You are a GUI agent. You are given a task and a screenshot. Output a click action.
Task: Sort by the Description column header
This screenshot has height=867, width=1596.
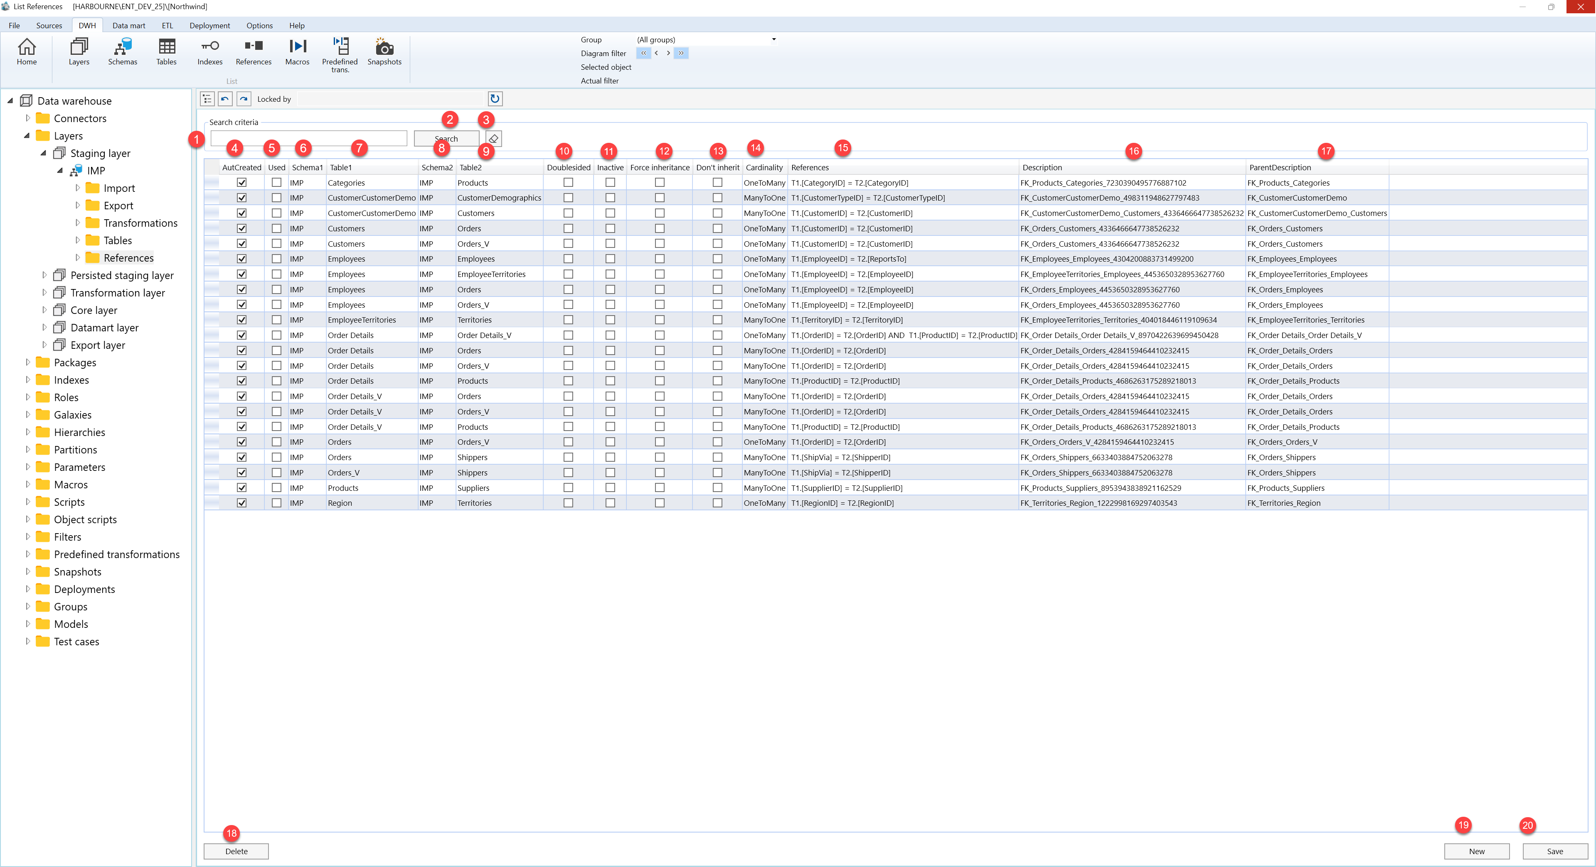pyautogui.click(x=1132, y=168)
